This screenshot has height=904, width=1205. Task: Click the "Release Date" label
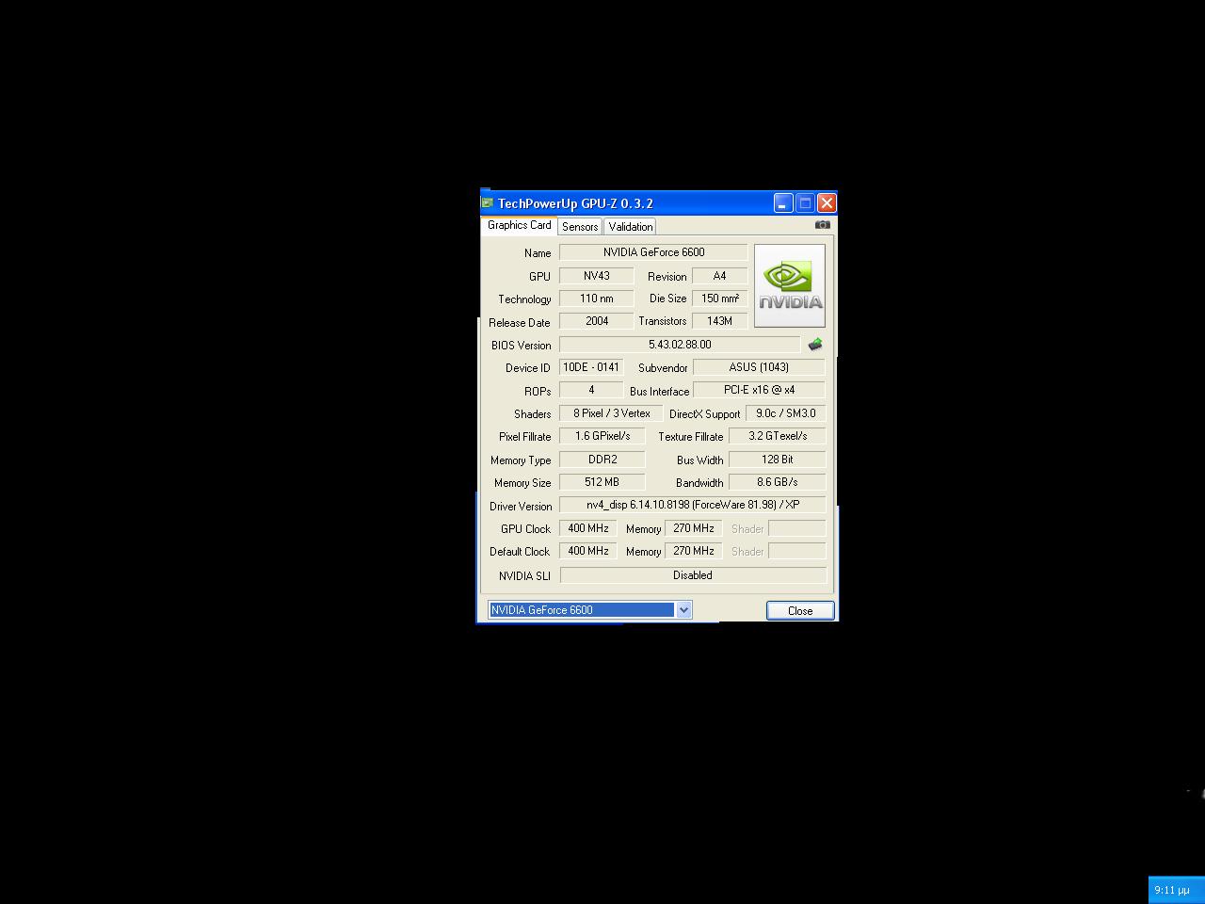pyautogui.click(x=520, y=323)
